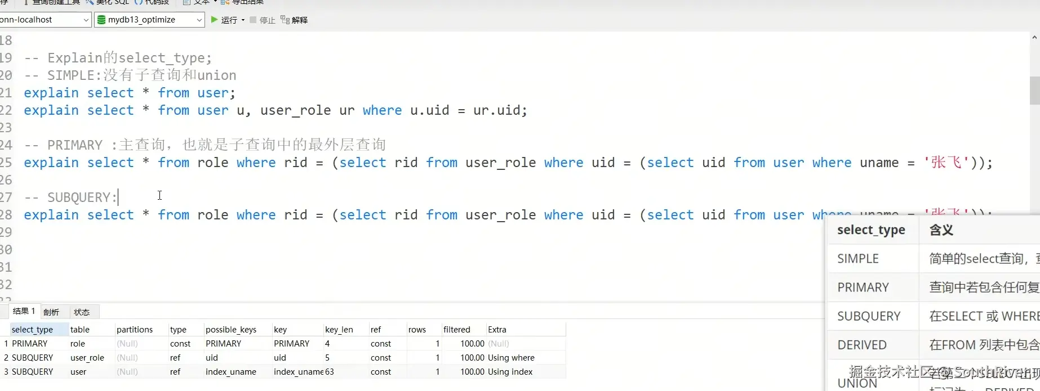Switch to the 结果 1 tab
Image resolution: width=1040 pixels, height=391 pixels.
(24, 311)
